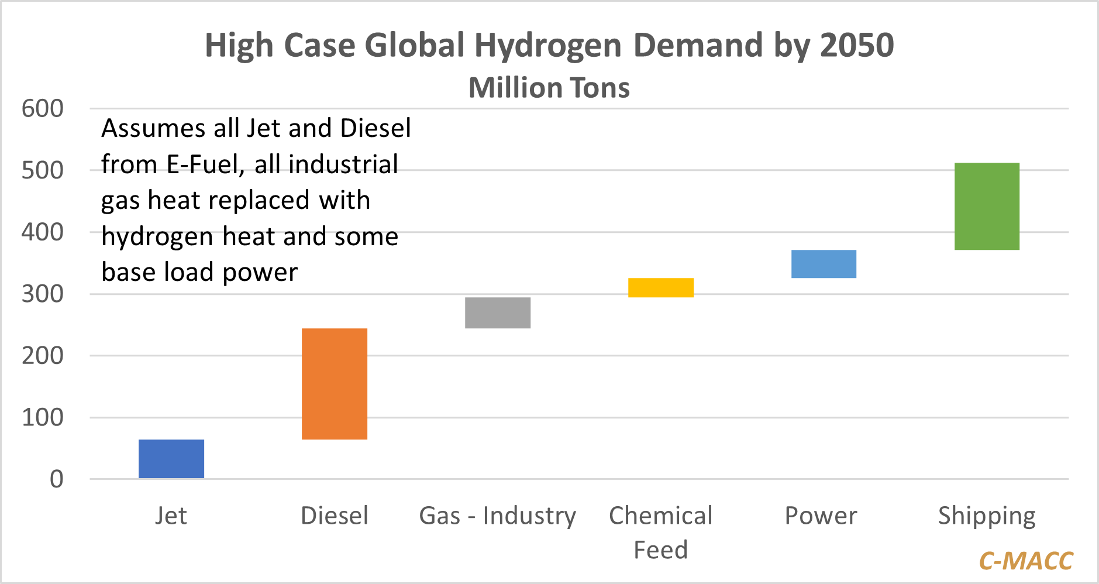Click the light blue Power bar
The height and width of the screenshot is (584, 1099).
pos(824,264)
